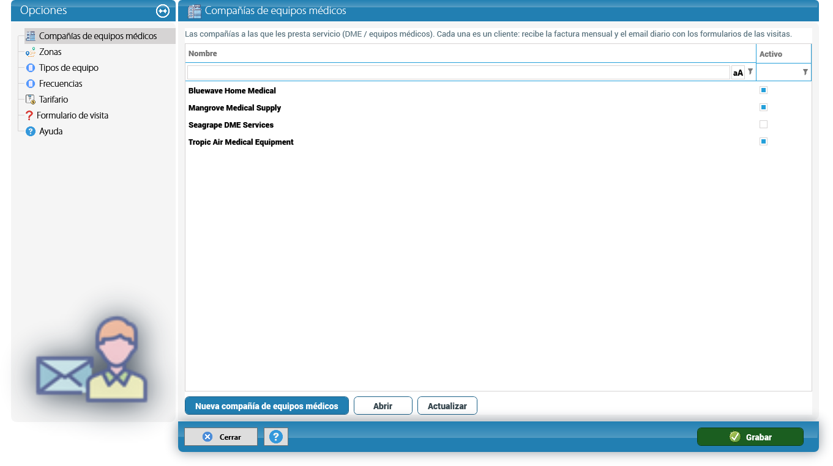Viewport: 833px width, 466px height.
Task: Click the Cerrar button
Action: [x=221, y=437]
